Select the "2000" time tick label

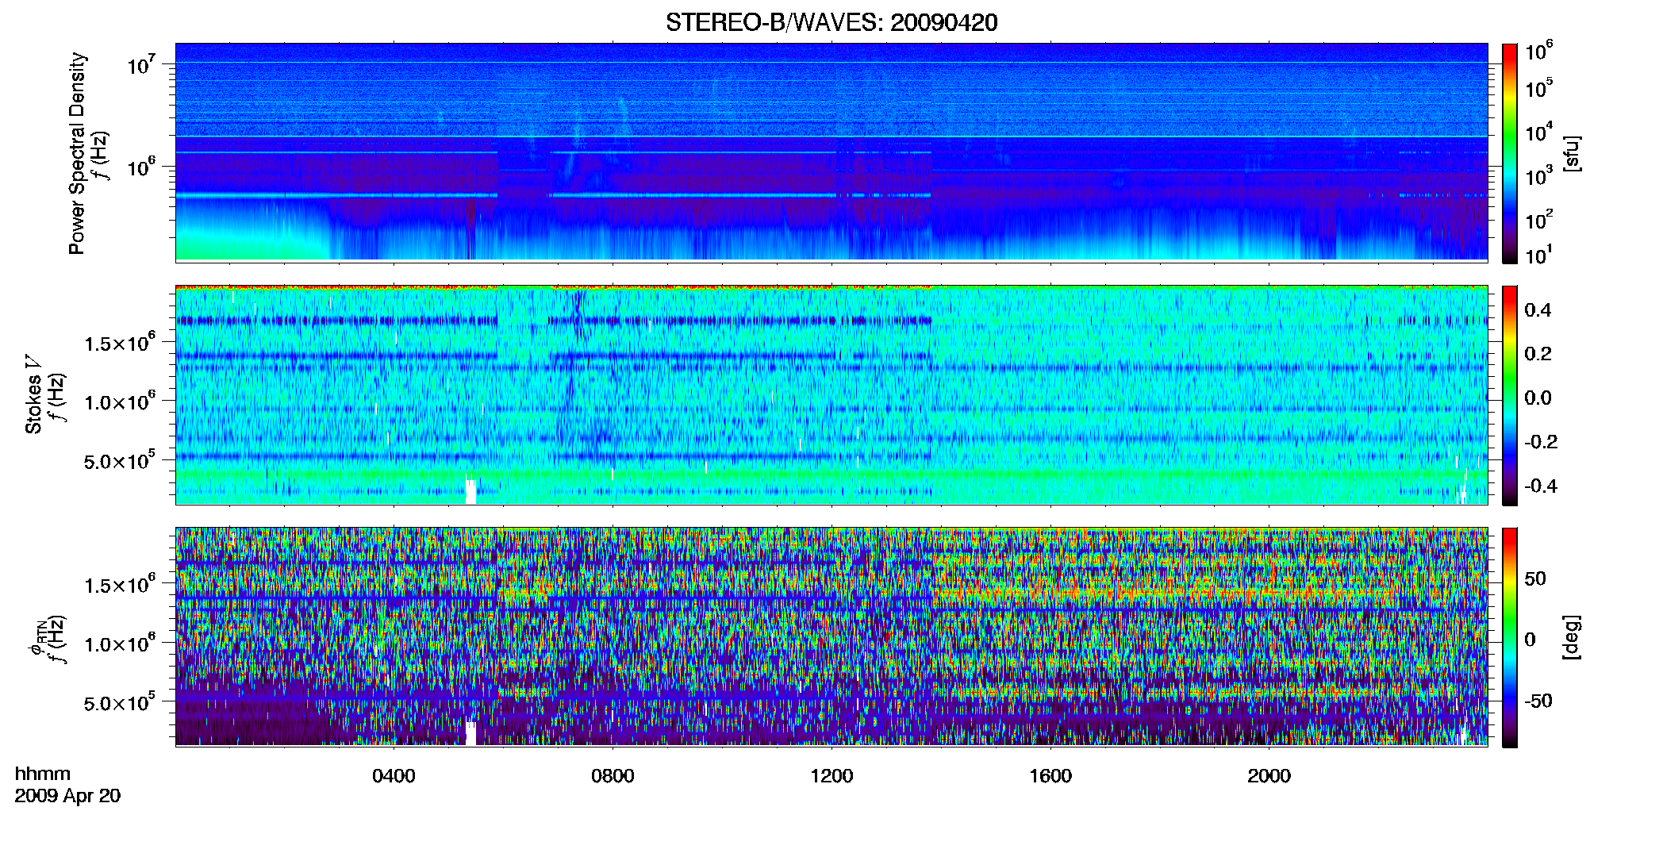1269,776
